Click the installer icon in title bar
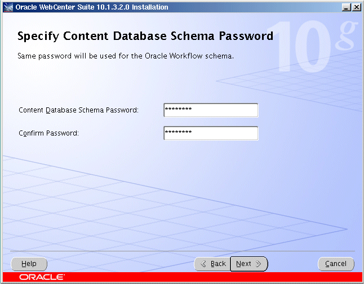Screen dimensions: 364x284 tap(8, 7)
